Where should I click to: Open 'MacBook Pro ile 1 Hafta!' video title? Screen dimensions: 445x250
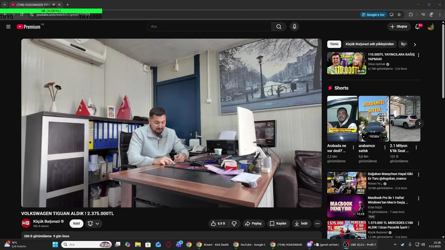(388, 200)
